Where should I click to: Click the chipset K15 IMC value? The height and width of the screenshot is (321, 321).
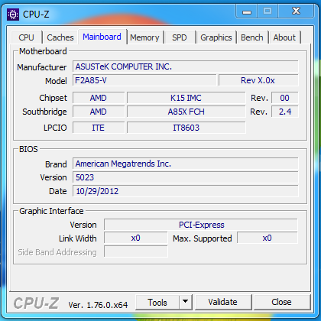click(x=186, y=98)
